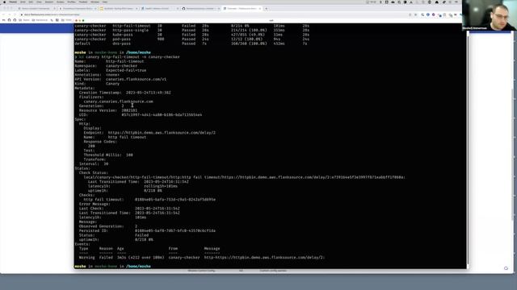The height and width of the screenshot is (290, 517).
Task: Click the Status Failed line
Action: (x=114, y=235)
